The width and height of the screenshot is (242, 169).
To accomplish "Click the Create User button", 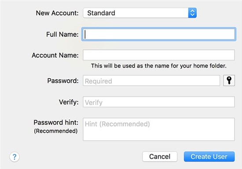I will (209, 157).
